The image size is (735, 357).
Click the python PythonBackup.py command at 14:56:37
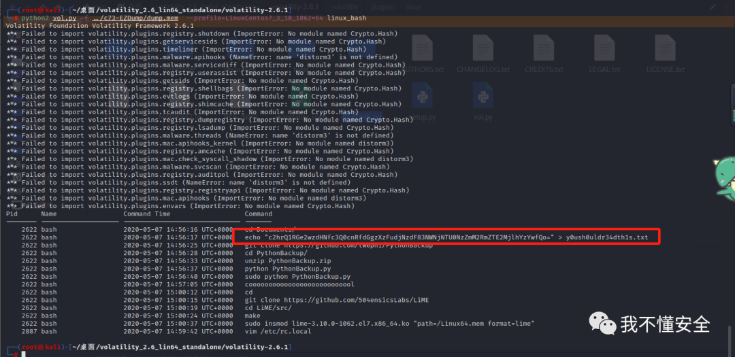[288, 269]
